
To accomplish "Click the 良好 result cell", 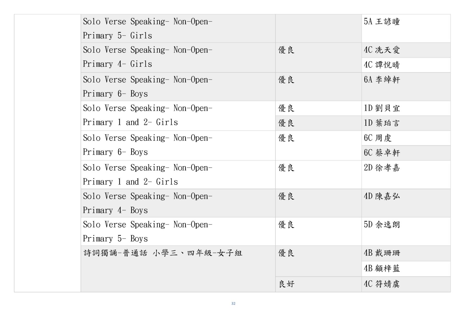I will point(286,284).
